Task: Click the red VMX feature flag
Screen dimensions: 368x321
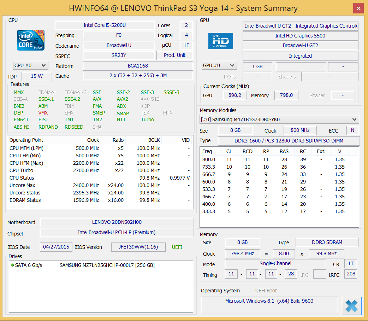Action: tap(43, 113)
